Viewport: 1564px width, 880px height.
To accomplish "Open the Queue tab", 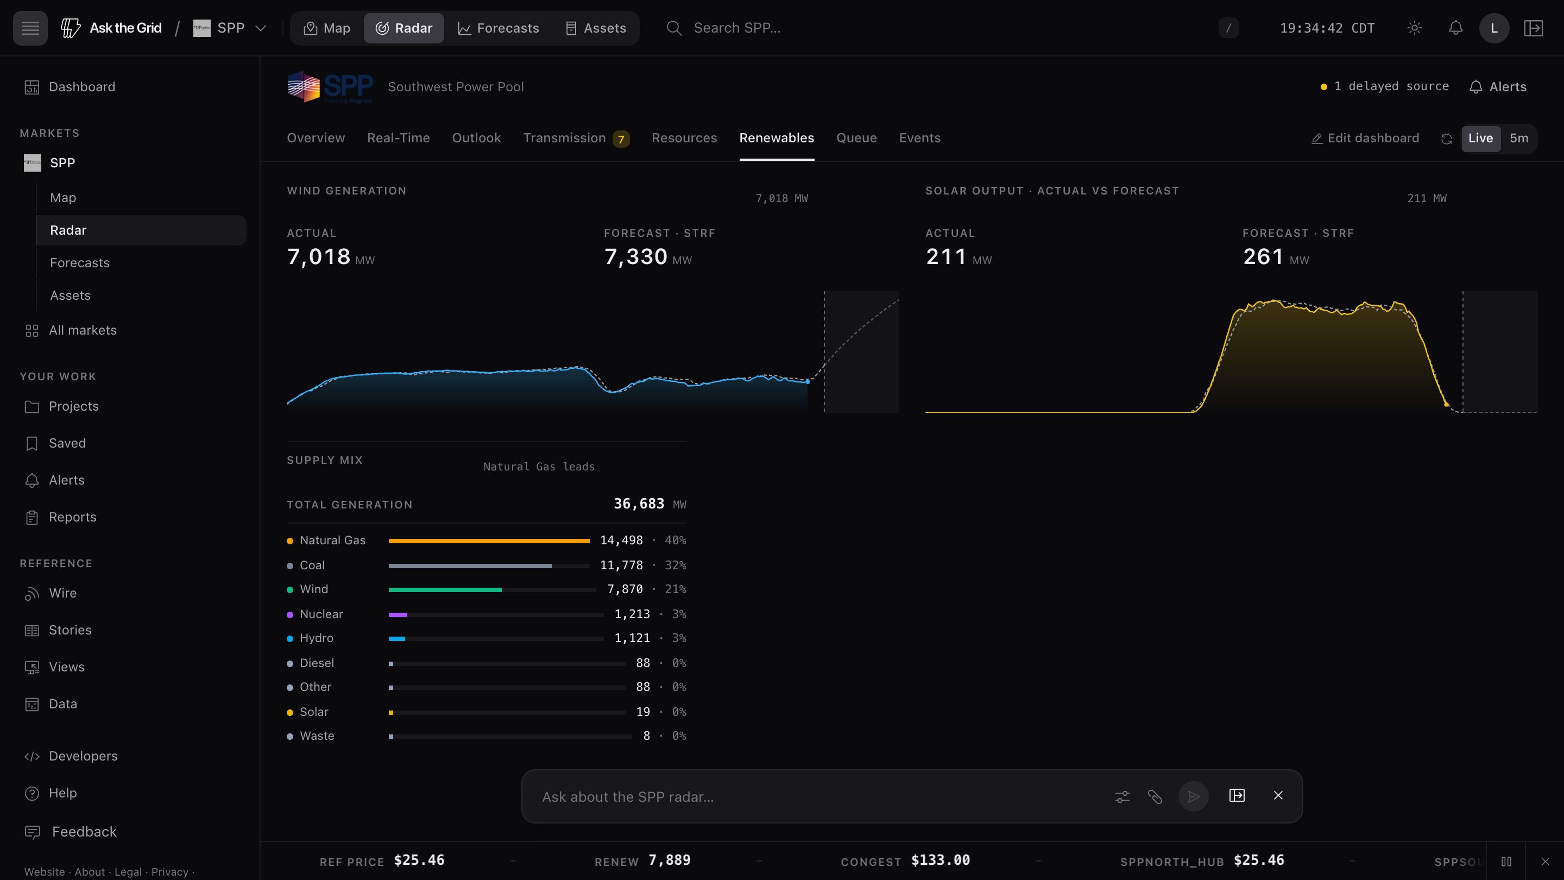I will tap(856, 139).
